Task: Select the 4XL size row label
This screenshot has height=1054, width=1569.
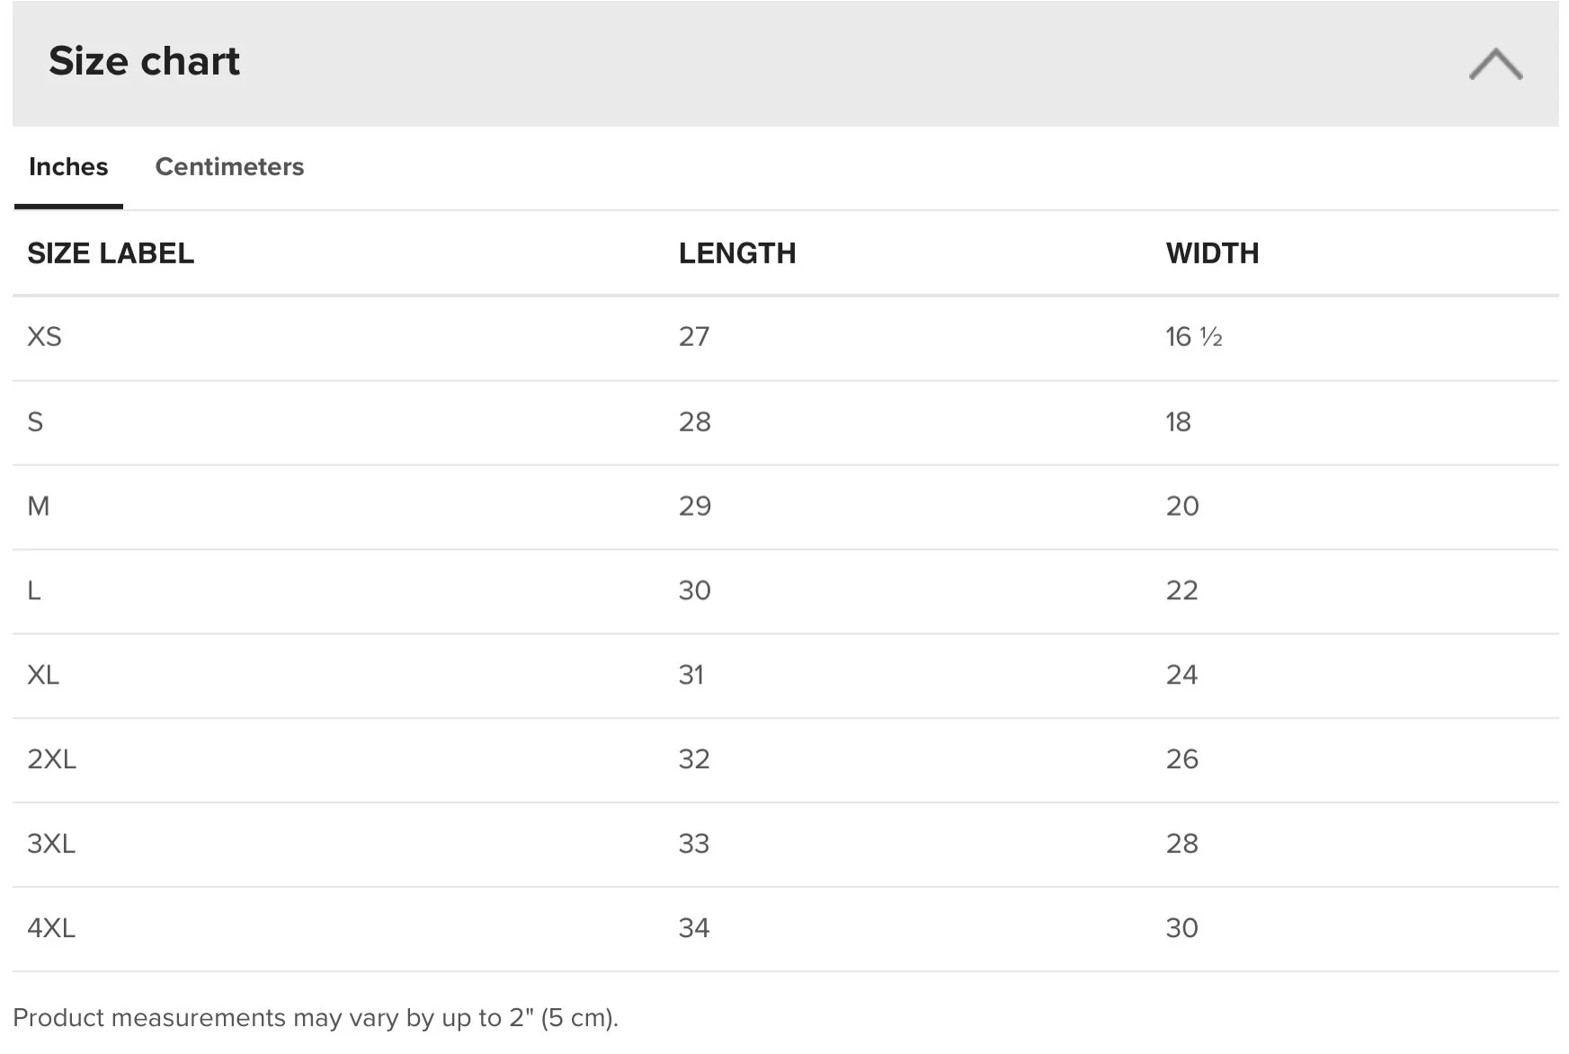Action: [x=51, y=928]
